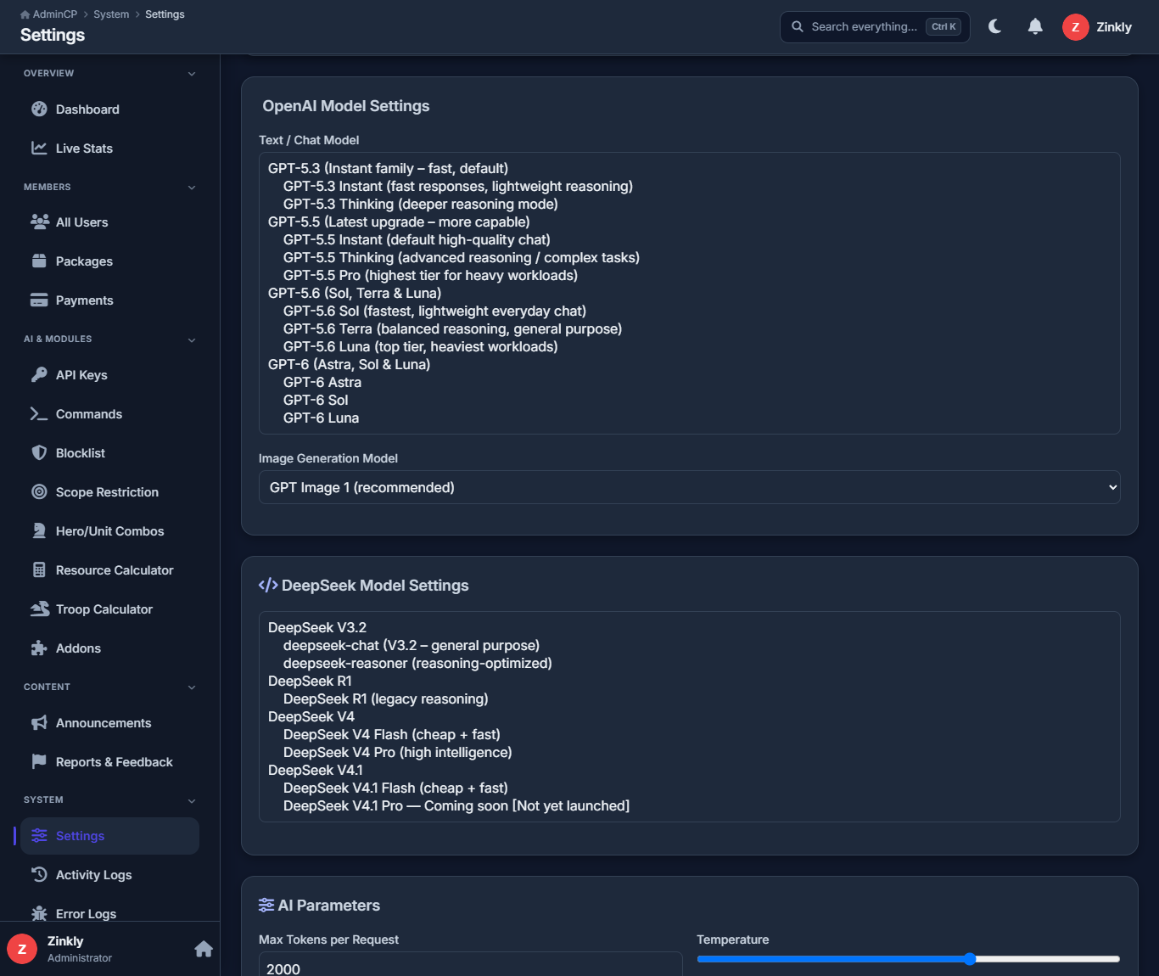Select GPT-5.6 Luna model option

[x=421, y=346]
